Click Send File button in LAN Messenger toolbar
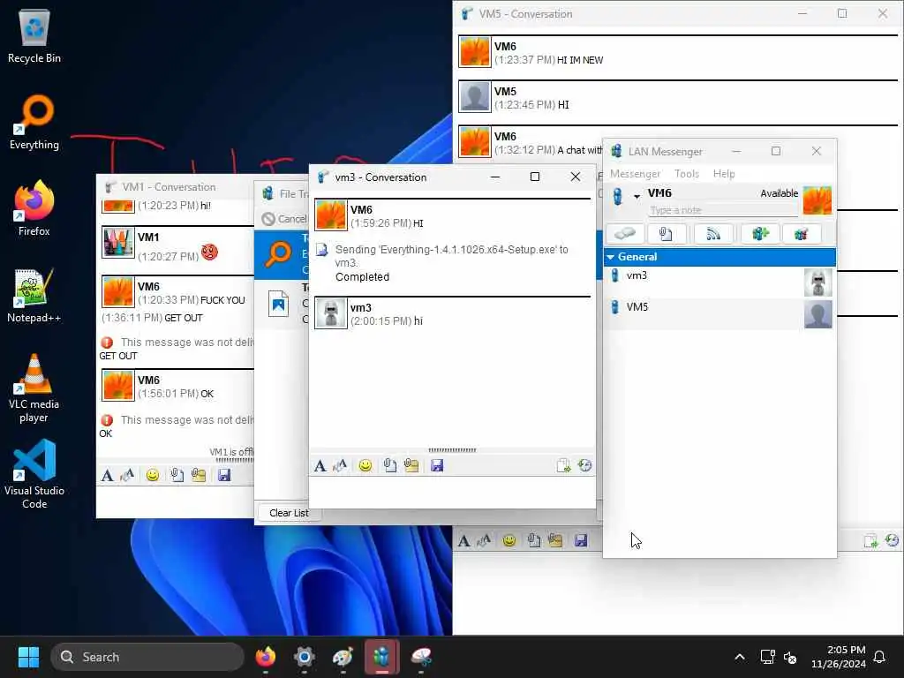Screen dimensions: 904x678 [x=667, y=234]
